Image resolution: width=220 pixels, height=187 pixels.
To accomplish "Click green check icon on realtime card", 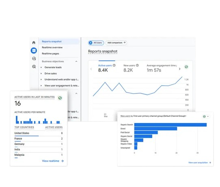I will tap(60, 98).
